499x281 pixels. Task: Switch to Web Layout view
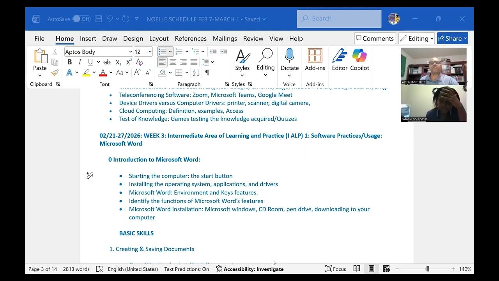[386, 269]
